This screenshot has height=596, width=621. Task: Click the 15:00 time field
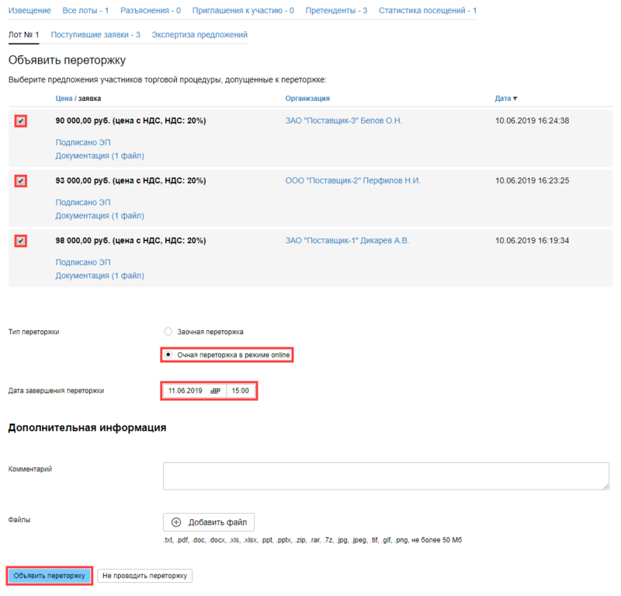point(241,391)
